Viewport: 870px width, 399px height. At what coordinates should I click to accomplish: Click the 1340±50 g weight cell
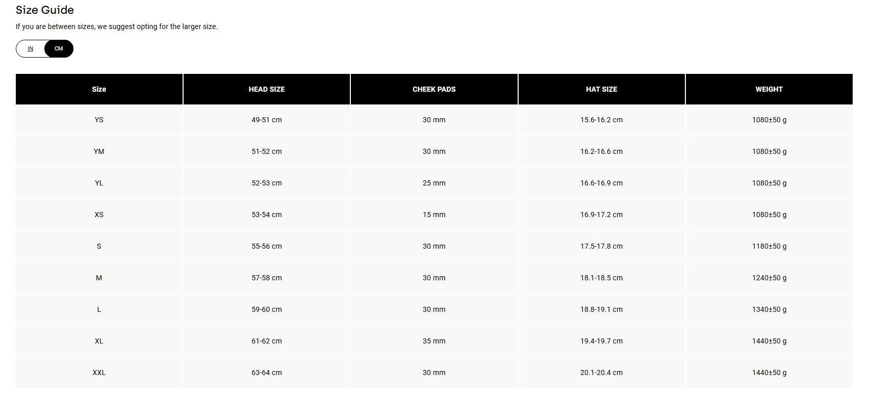coord(769,309)
